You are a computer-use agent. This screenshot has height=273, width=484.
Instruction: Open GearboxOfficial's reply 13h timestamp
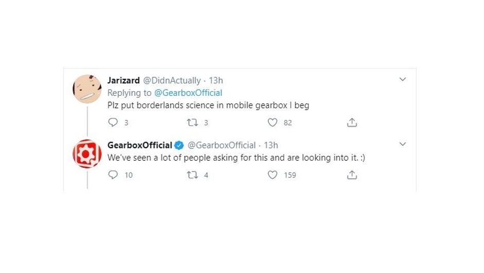(x=271, y=145)
